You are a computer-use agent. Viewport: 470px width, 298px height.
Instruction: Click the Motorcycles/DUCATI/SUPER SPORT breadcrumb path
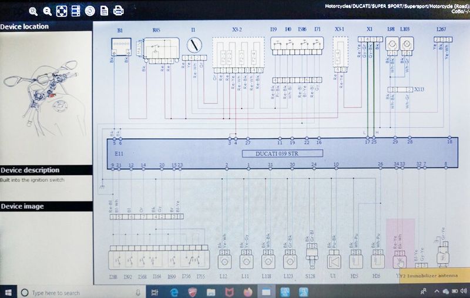[397, 6]
